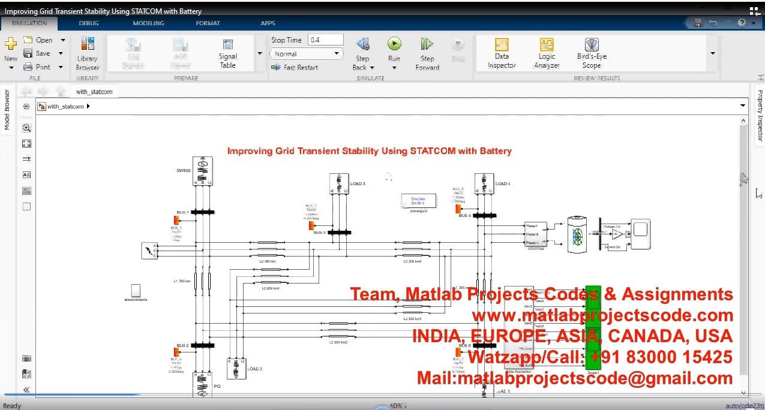This screenshot has width=765, height=410.
Task: Toggle the Model Browser side panel
Action: [7, 110]
